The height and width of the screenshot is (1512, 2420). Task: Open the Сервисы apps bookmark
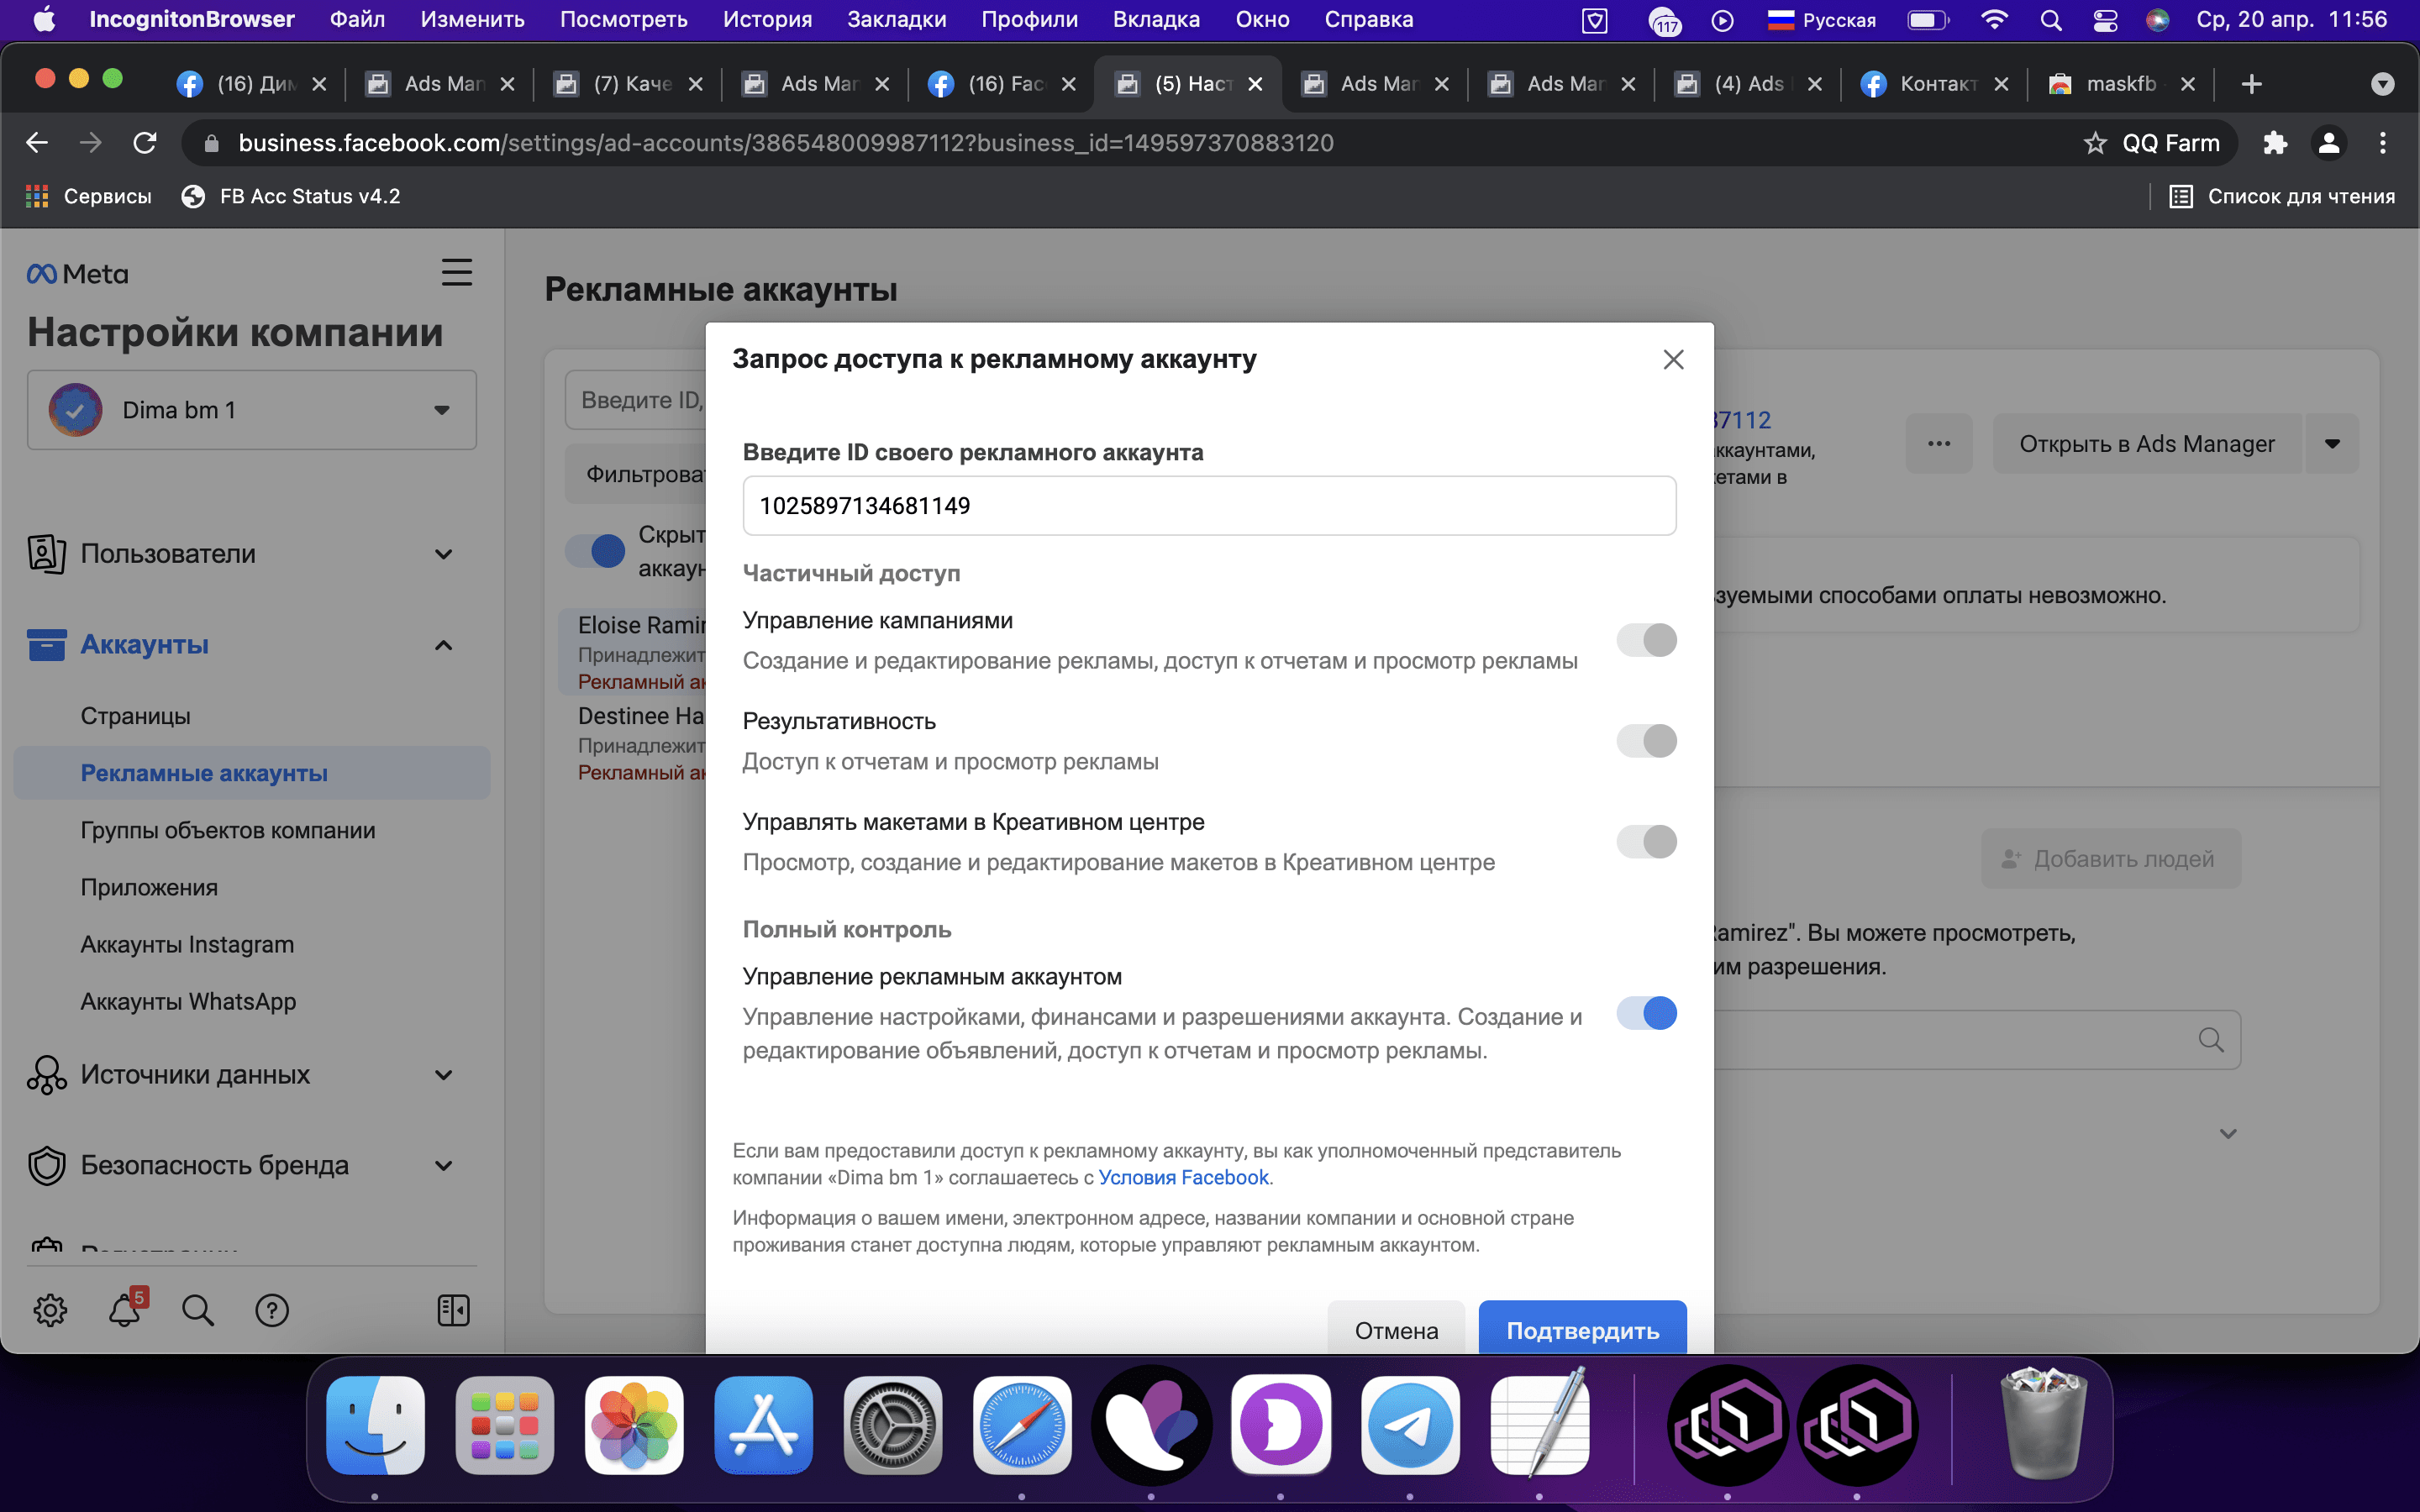[x=88, y=196]
